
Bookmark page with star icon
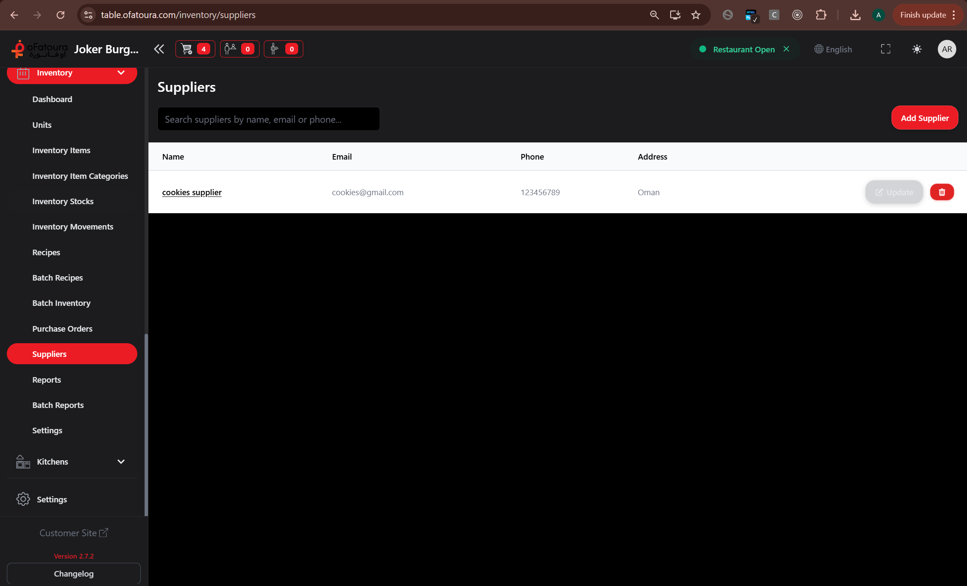(x=696, y=15)
